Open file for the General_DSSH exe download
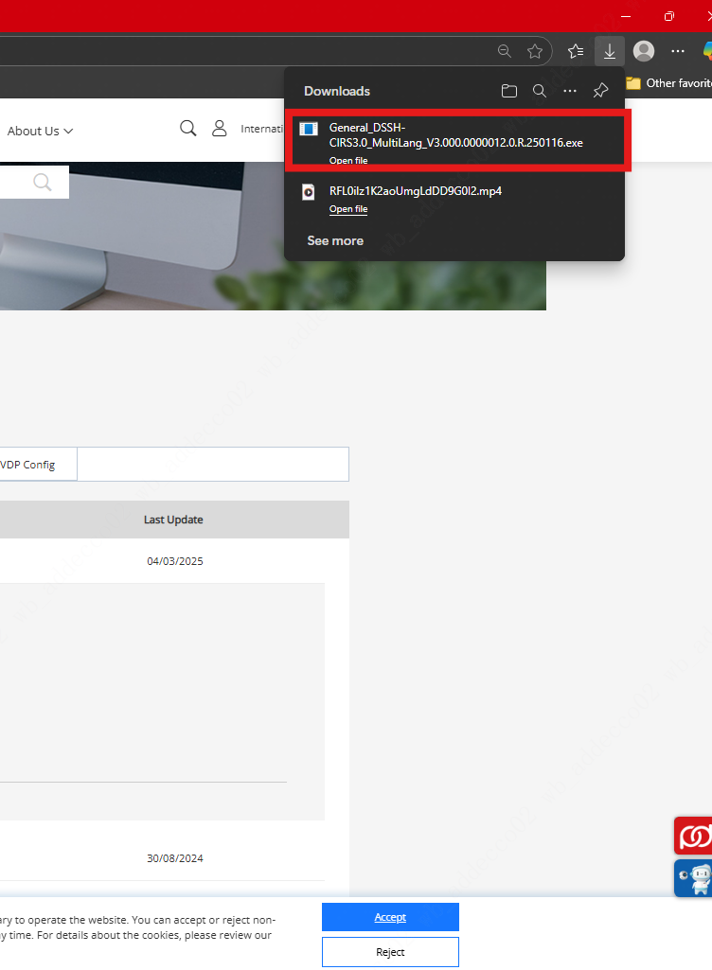 click(347, 160)
